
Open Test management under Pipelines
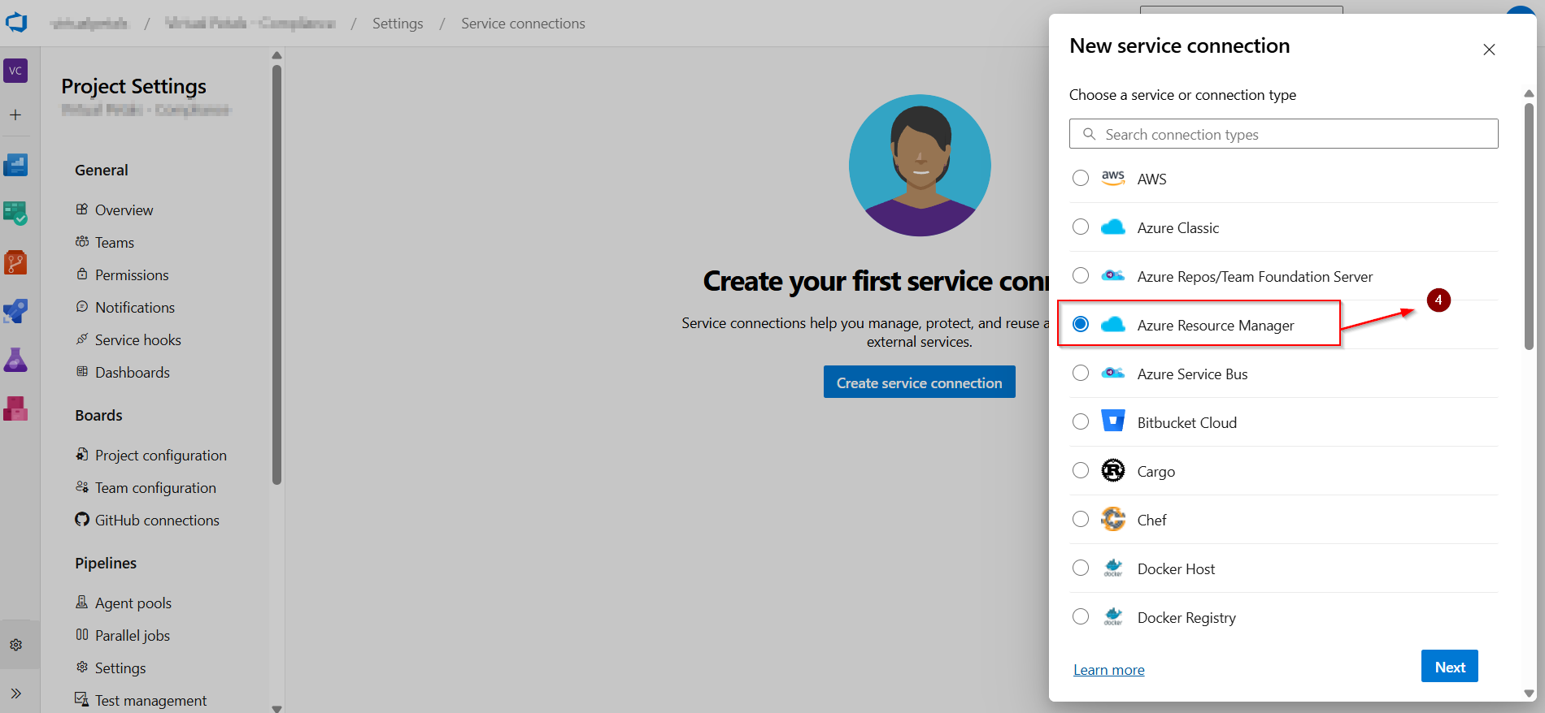coord(150,701)
